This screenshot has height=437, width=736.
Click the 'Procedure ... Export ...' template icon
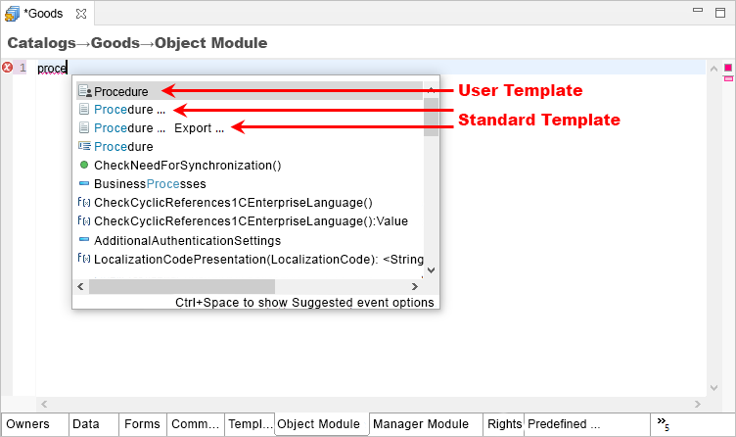tap(84, 128)
